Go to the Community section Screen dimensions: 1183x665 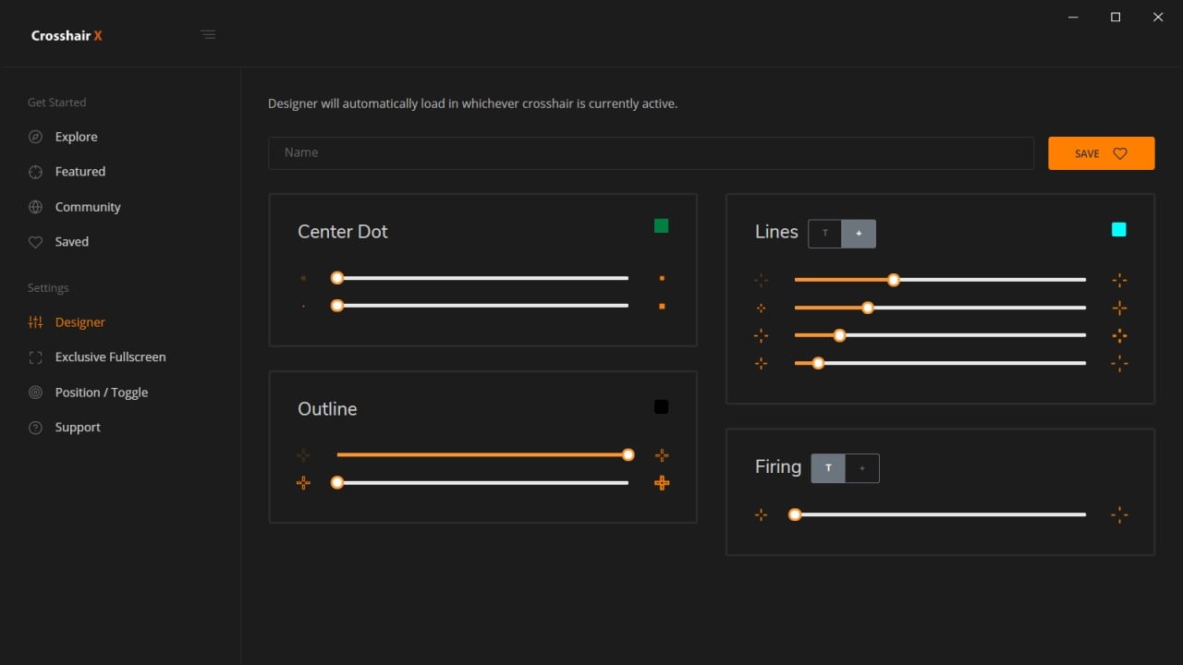(88, 207)
